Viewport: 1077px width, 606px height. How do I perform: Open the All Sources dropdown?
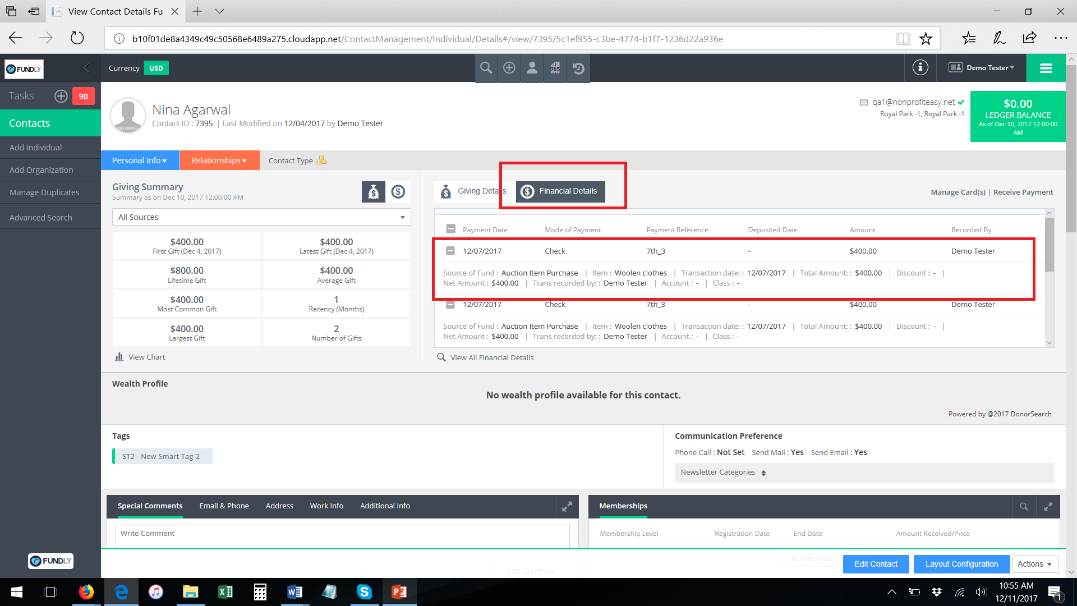261,217
